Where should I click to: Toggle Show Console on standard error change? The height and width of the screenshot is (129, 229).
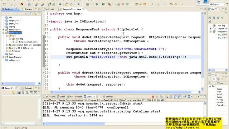(x=179, y=97)
